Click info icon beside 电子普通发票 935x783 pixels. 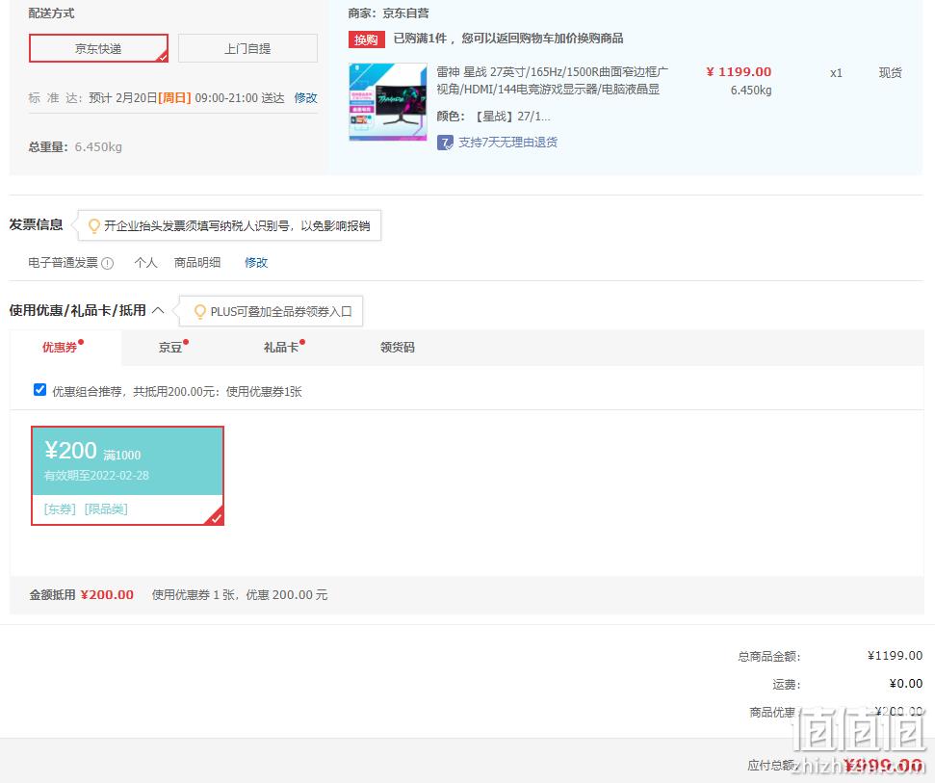pyautogui.click(x=107, y=263)
